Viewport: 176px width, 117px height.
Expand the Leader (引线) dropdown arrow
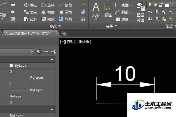[x=131, y=12]
